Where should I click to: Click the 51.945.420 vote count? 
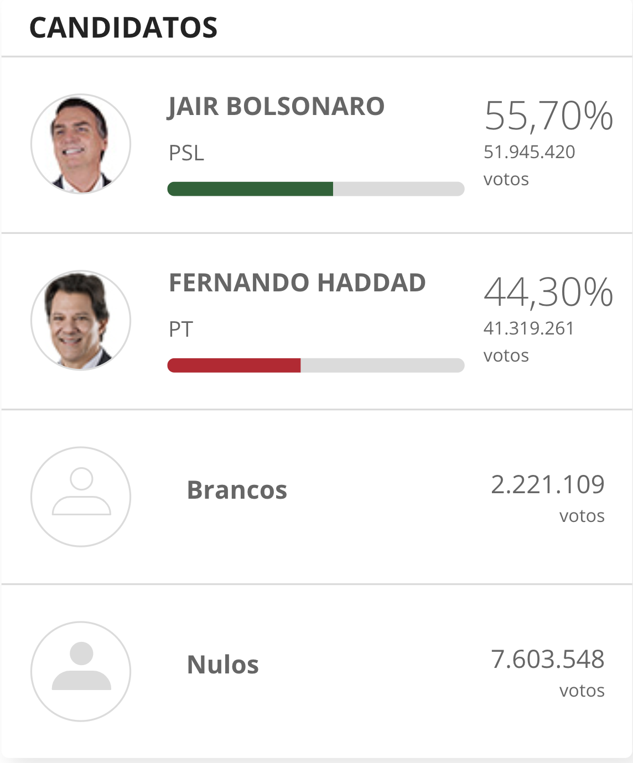529,152
